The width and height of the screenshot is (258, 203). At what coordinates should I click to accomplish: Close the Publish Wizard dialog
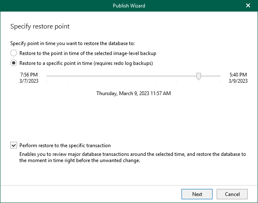[x=248, y=6]
